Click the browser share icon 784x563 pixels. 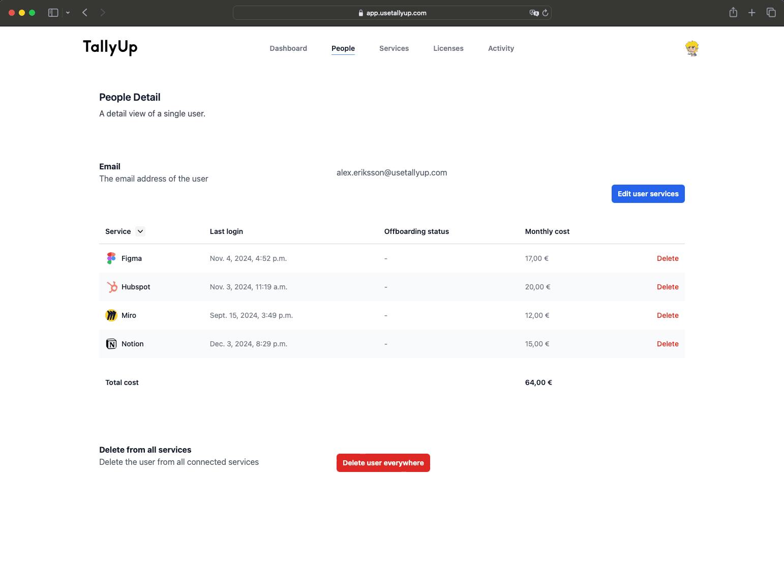coord(733,13)
